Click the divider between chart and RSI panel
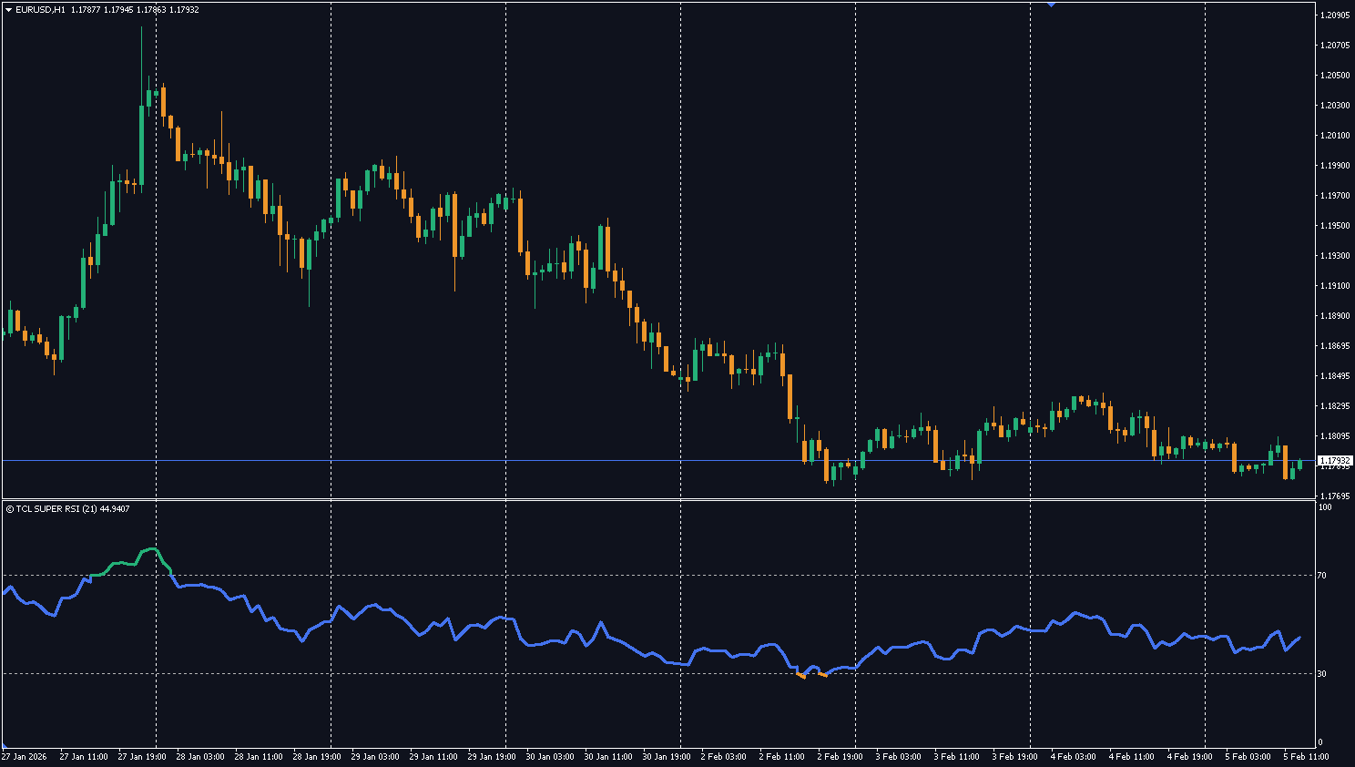The height and width of the screenshot is (767, 1355). coord(657,499)
